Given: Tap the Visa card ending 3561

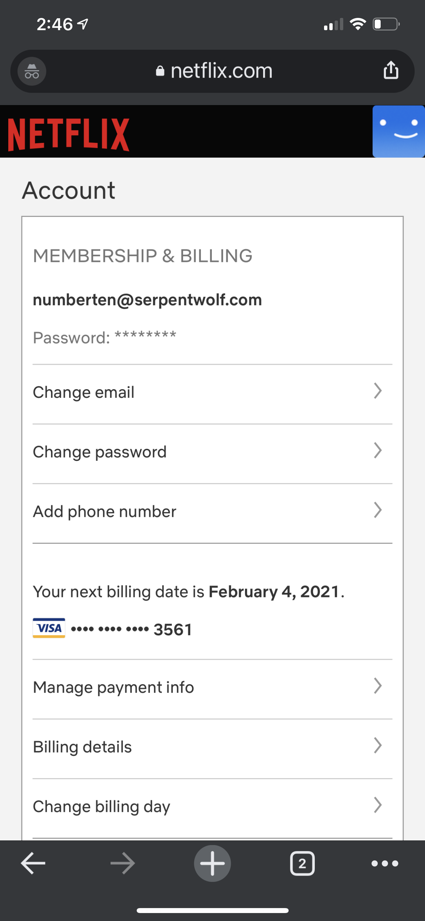Looking at the screenshot, I should (x=113, y=629).
